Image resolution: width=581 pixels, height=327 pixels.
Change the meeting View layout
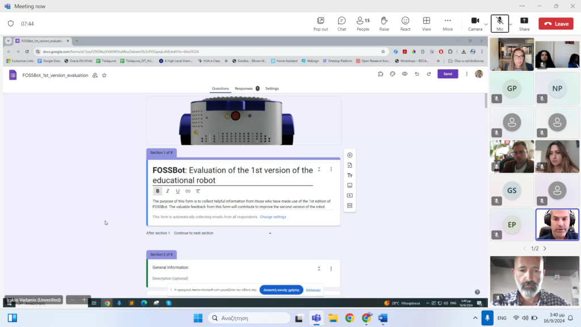(427, 24)
